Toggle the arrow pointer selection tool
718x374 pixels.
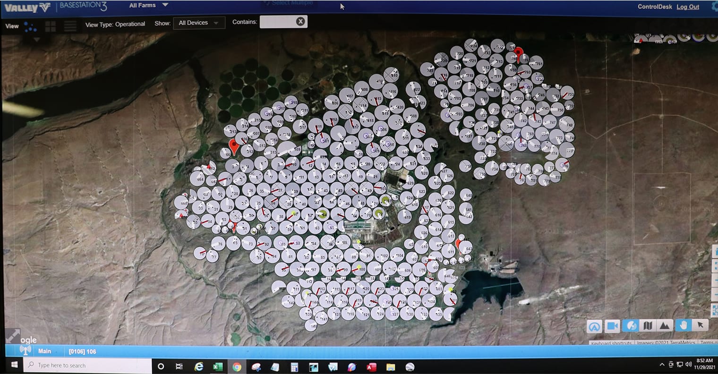tap(700, 324)
